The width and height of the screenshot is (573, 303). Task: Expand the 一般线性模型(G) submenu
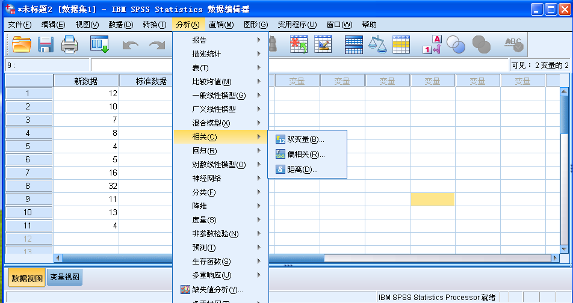[221, 96]
